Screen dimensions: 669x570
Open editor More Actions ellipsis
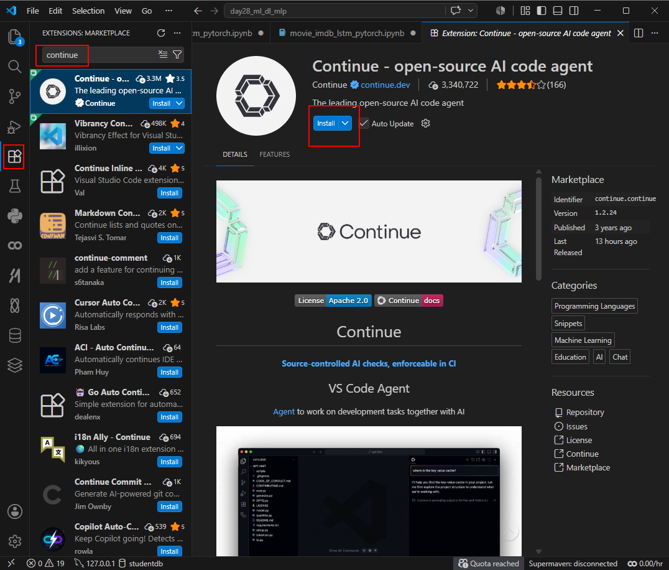[x=655, y=33]
